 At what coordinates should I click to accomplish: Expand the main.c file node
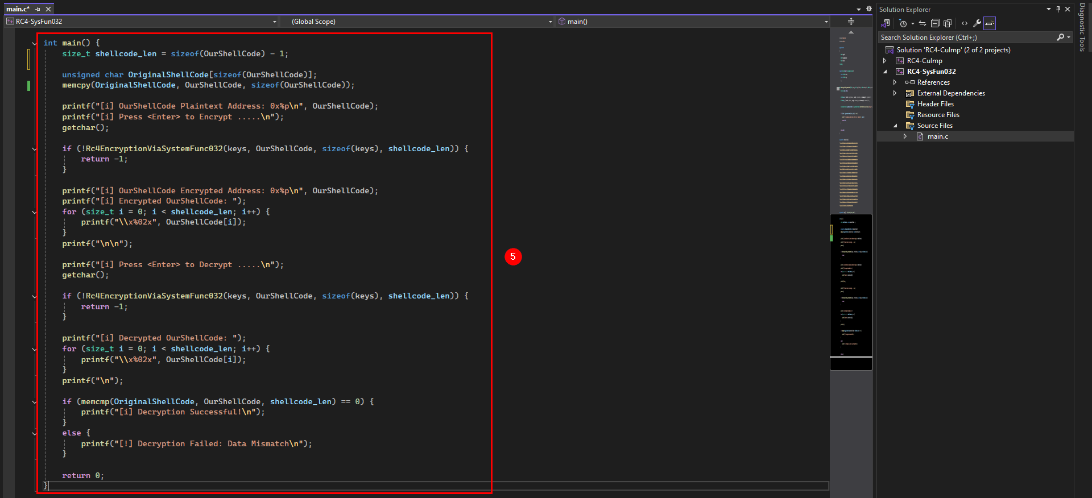pyautogui.click(x=905, y=136)
